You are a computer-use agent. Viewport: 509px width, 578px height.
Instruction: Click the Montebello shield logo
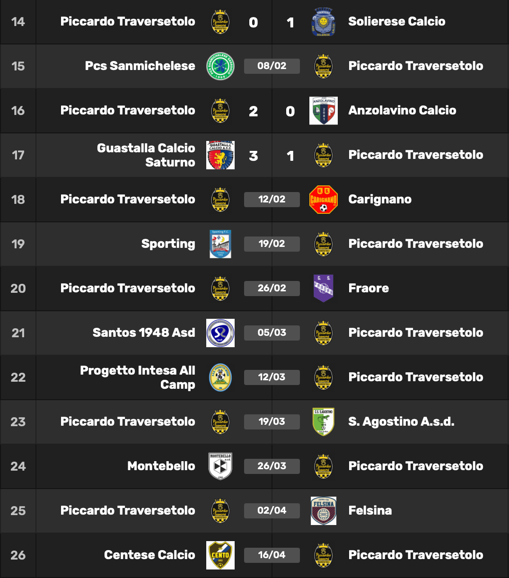click(x=220, y=466)
